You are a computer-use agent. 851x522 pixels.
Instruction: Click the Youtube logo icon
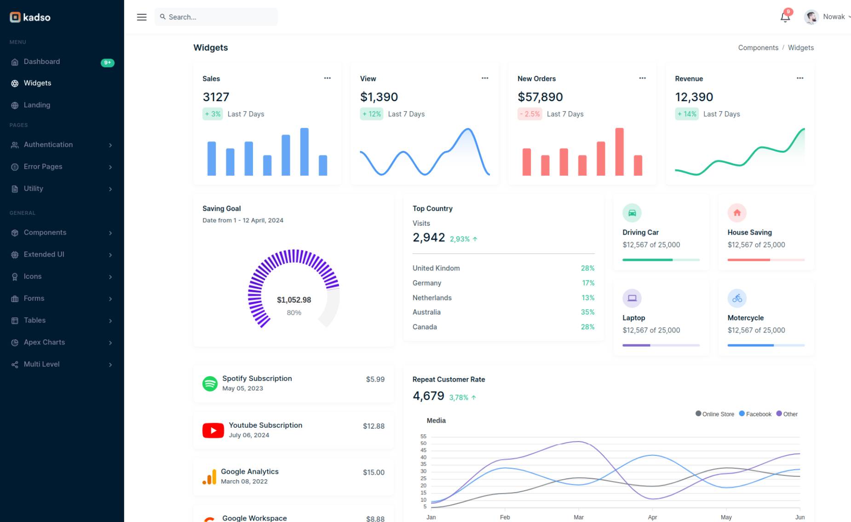(213, 430)
